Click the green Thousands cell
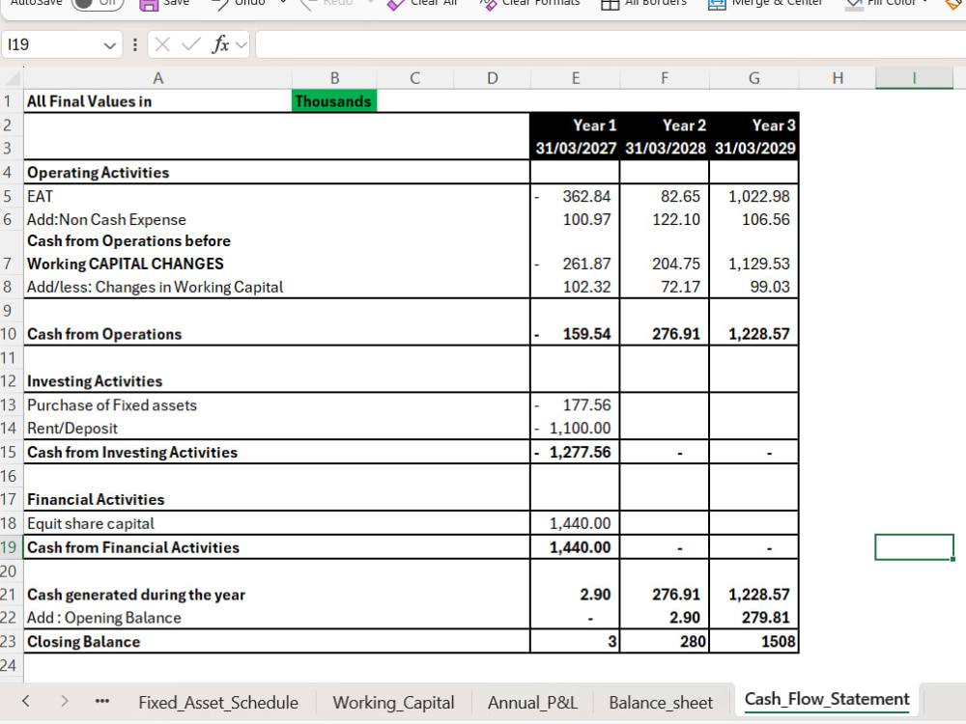This screenshot has width=966, height=724. (334, 101)
